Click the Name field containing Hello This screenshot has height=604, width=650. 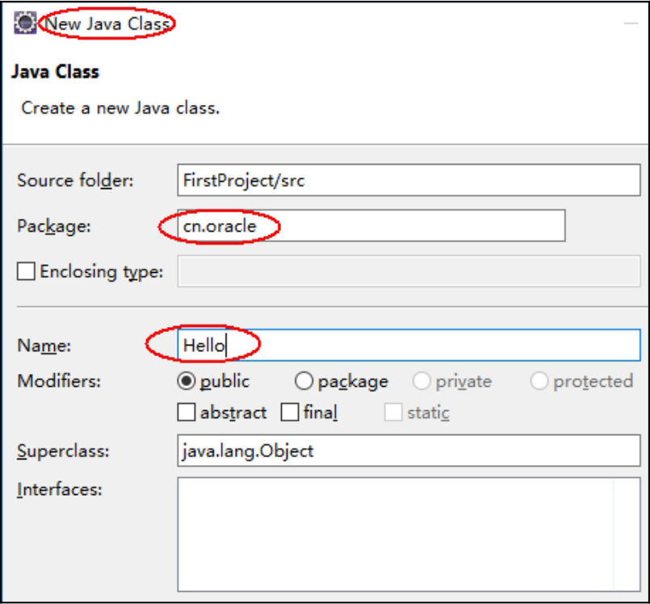pos(408,346)
